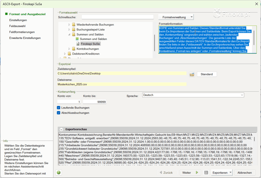The height and width of the screenshot is (178, 261).
Task: Click the Konto von field
Action: [69, 102]
